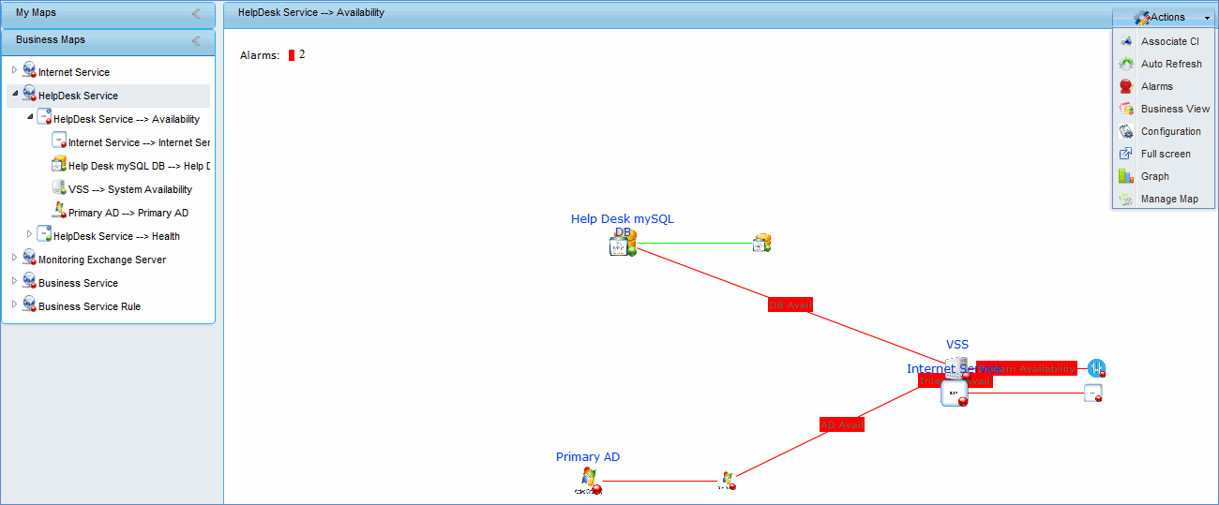Viewport: 1219px width, 505px height.
Task: Click the Business View icon
Action: pyautogui.click(x=1126, y=109)
